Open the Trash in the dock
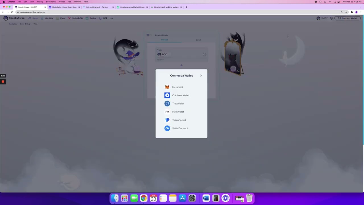This screenshot has width=364, height=205. click(x=249, y=198)
